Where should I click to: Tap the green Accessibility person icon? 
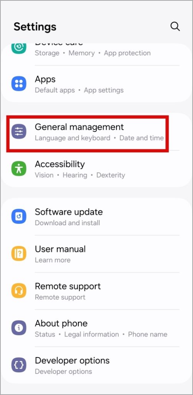[19, 169]
